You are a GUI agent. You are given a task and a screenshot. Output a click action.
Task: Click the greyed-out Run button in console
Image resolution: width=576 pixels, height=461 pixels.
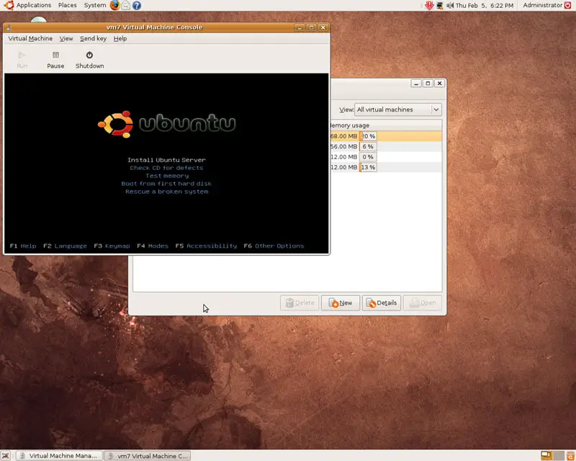tap(22, 60)
